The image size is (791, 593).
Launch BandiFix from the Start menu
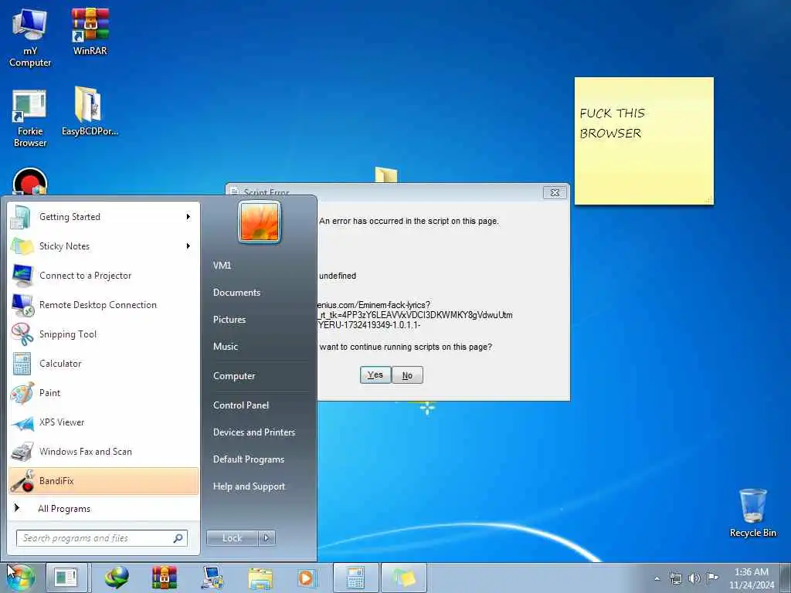pyautogui.click(x=104, y=481)
